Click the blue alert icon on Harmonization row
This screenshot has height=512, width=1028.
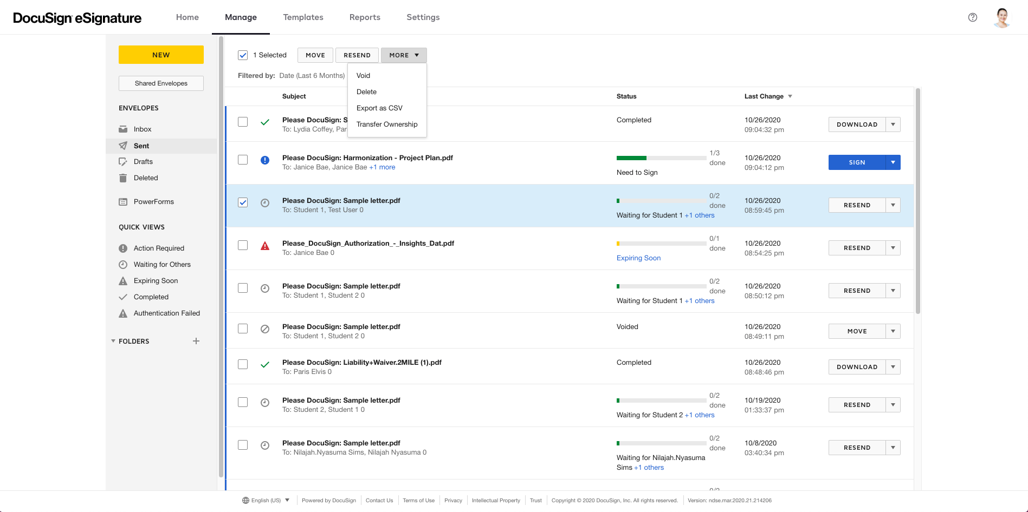tap(265, 160)
